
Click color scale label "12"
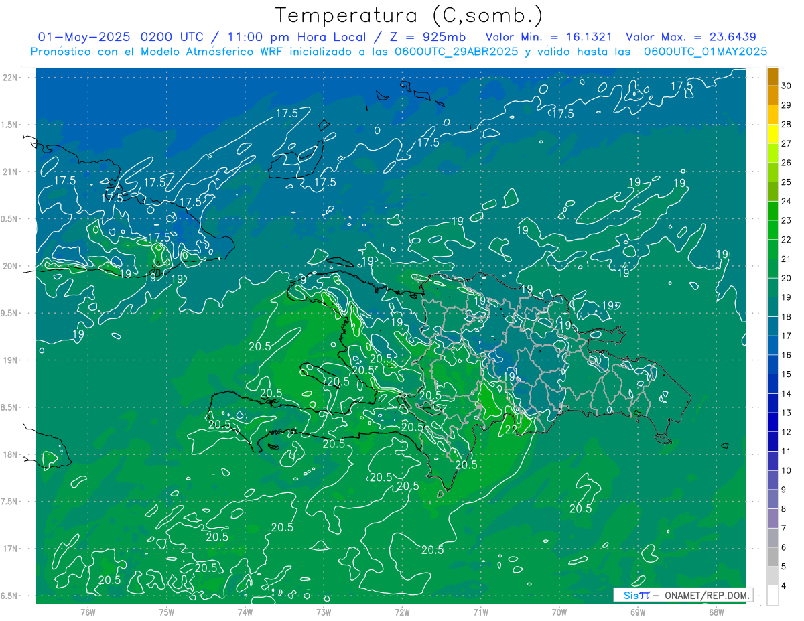point(787,432)
